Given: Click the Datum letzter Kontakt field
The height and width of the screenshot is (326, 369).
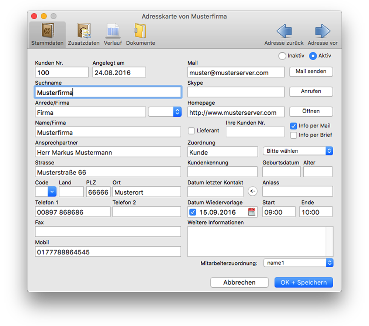Looking at the screenshot, I should click(x=215, y=192).
